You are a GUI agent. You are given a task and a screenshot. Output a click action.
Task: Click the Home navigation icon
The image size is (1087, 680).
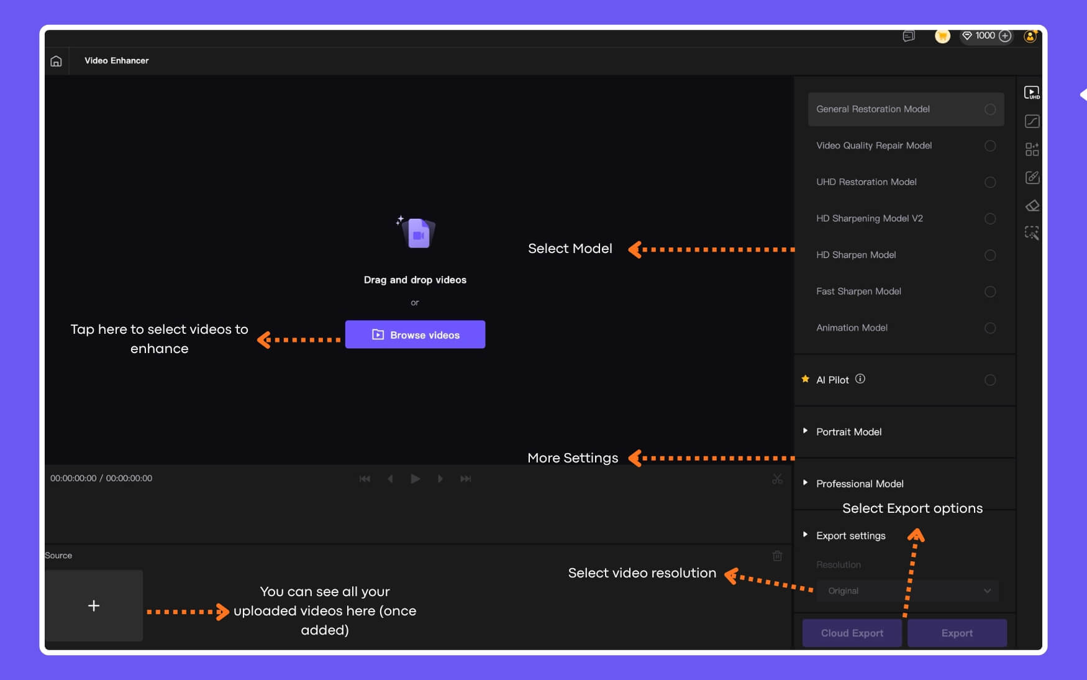(56, 61)
